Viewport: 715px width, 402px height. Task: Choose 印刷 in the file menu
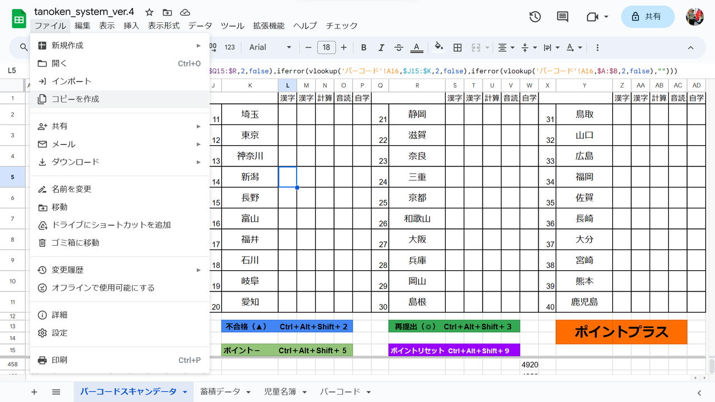pyautogui.click(x=120, y=360)
